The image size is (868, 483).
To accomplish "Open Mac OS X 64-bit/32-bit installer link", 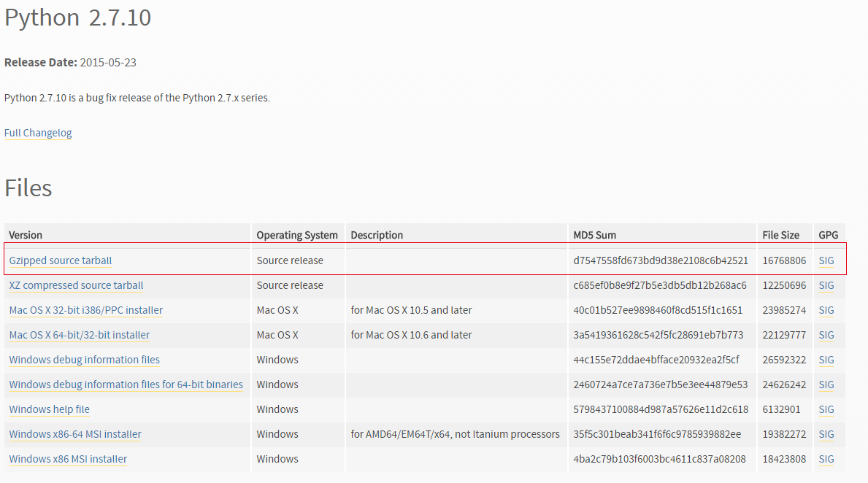I will (79, 336).
